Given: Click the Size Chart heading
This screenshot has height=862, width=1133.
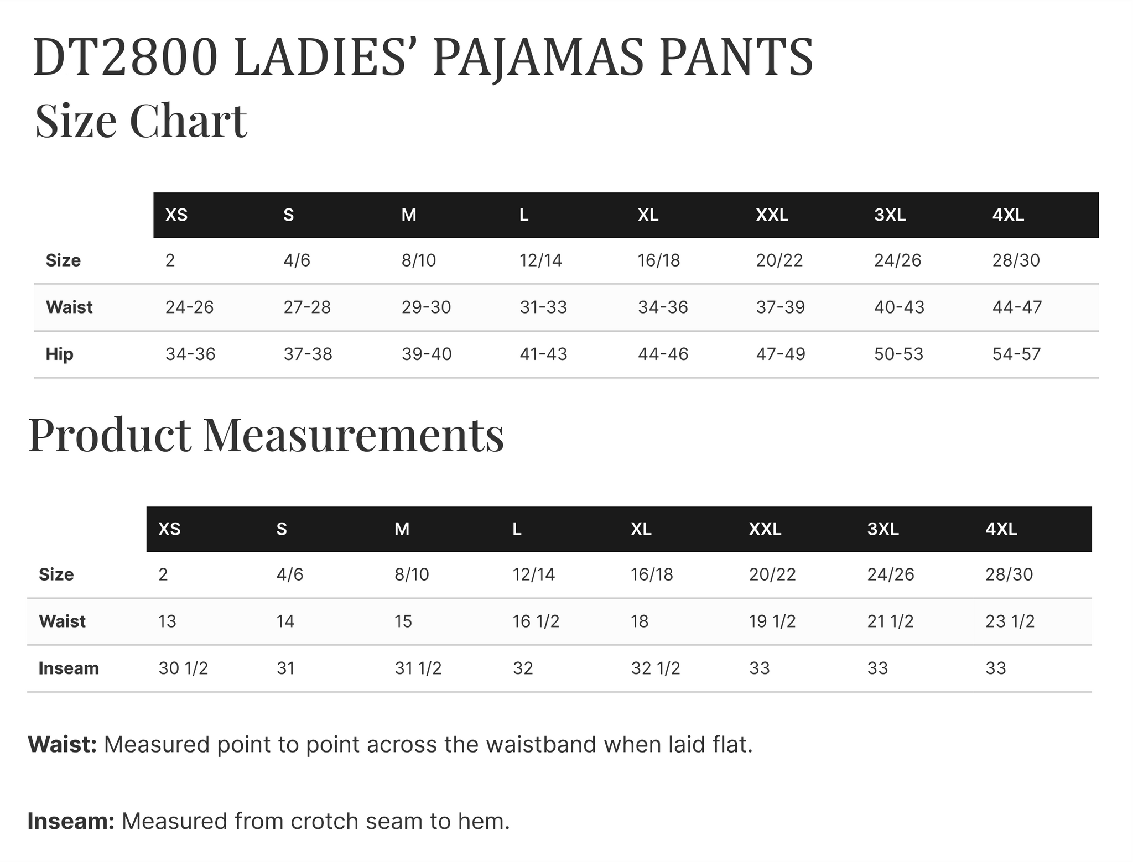Looking at the screenshot, I should (141, 121).
